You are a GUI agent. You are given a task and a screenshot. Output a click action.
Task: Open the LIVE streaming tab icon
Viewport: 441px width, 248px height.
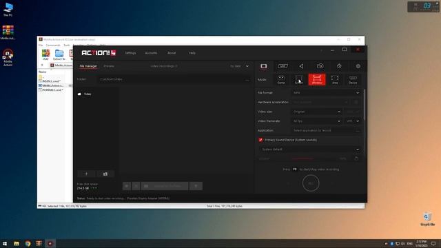coord(283,66)
